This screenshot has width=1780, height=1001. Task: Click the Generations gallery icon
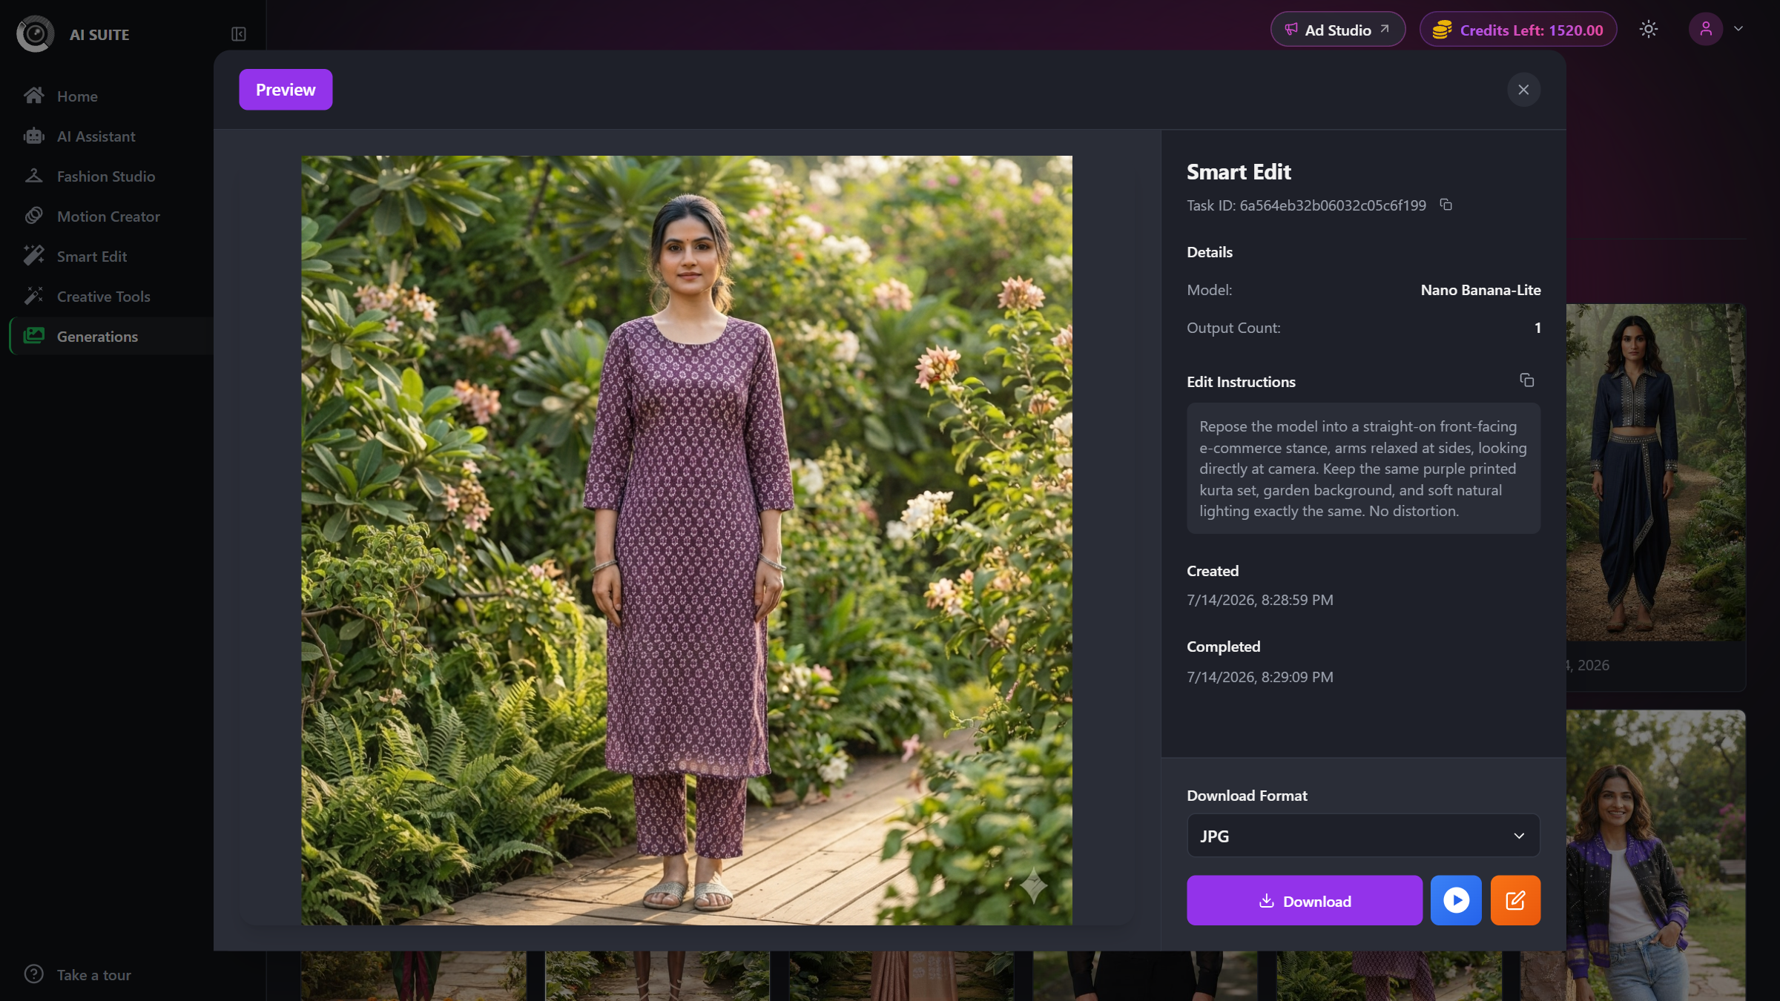tap(34, 336)
